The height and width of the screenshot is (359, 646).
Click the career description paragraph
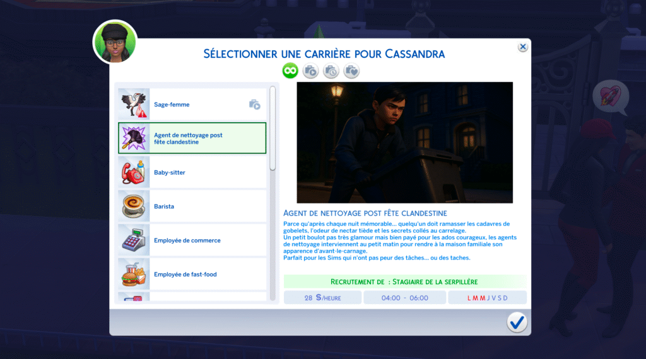click(x=399, y=241)
